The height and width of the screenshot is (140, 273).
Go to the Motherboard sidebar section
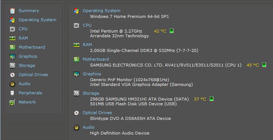32,47
